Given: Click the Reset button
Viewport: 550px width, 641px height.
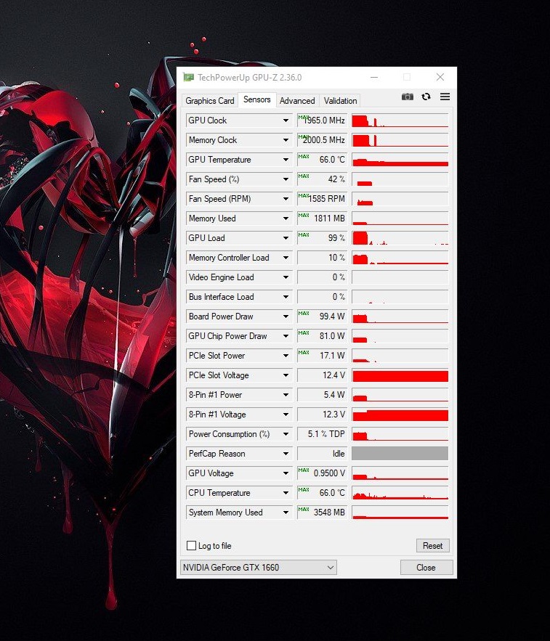Looking at the screenshot, I should coord(432,545).
